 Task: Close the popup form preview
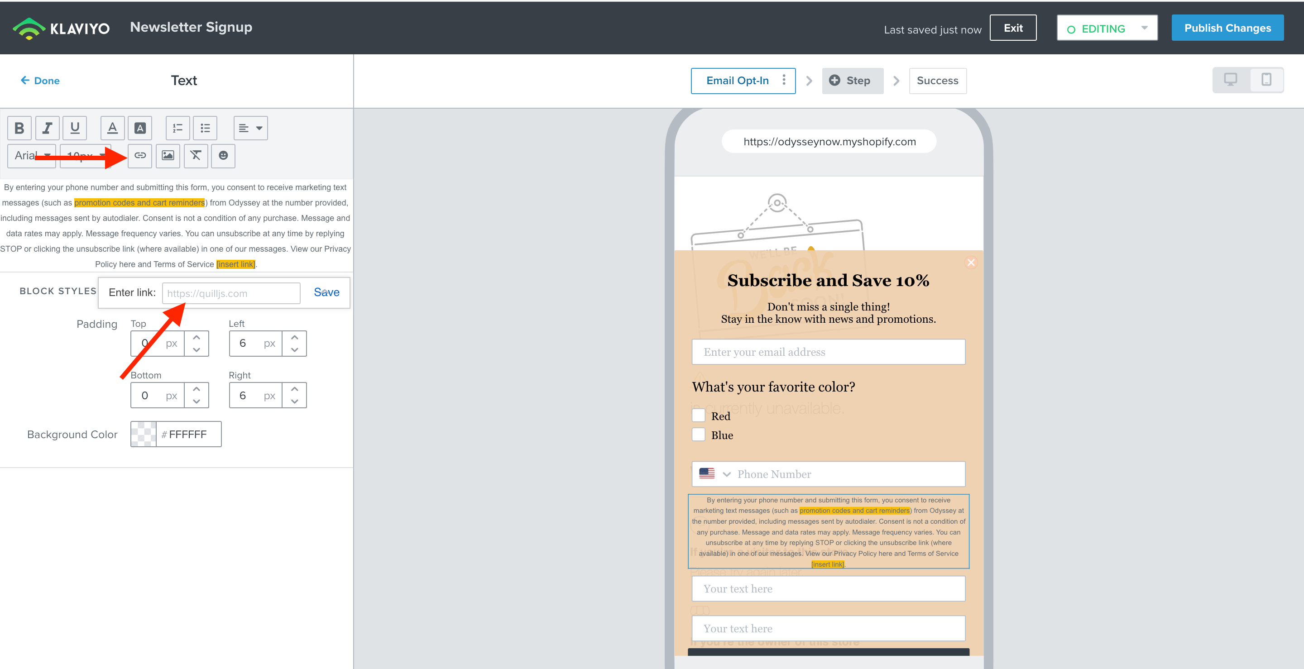point(970,263)
